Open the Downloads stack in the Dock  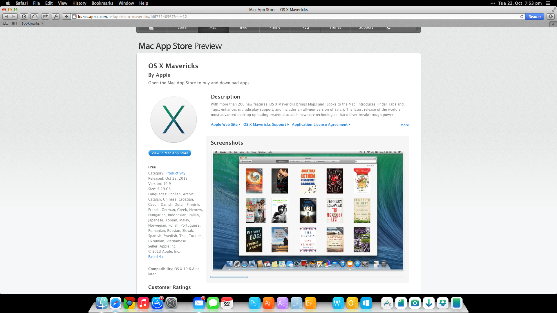point(429,303)
